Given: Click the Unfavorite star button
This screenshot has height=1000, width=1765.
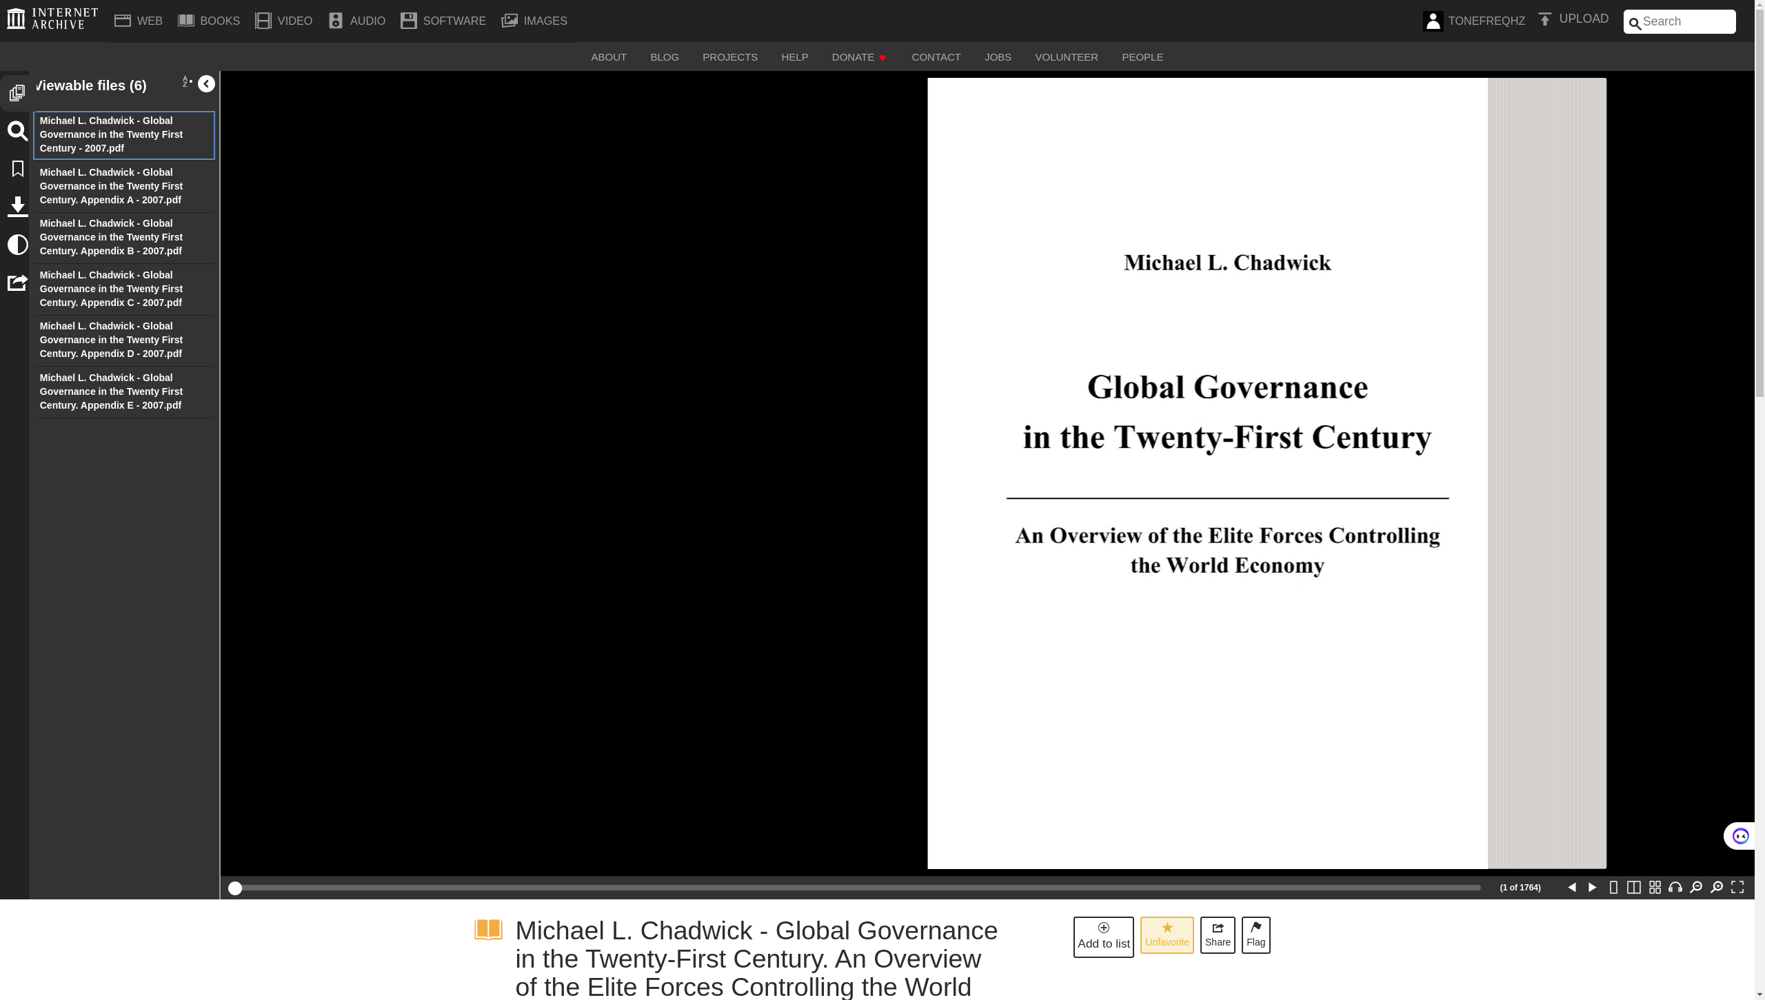Looking at the screenshot, I should (1167, 935).
